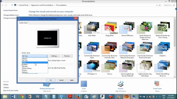
Task: Click the screen saver preview monitor
Action: click(48, 38)
